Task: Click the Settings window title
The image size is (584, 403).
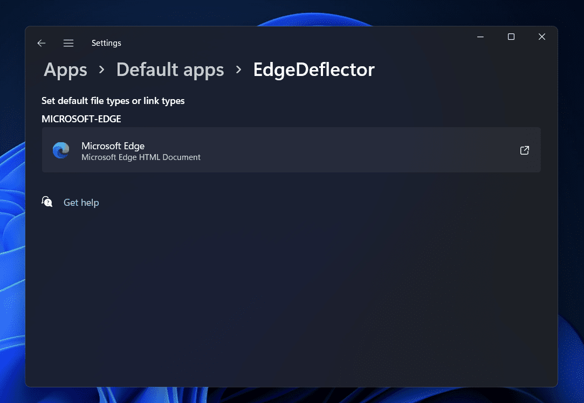Action: [106, 43]
